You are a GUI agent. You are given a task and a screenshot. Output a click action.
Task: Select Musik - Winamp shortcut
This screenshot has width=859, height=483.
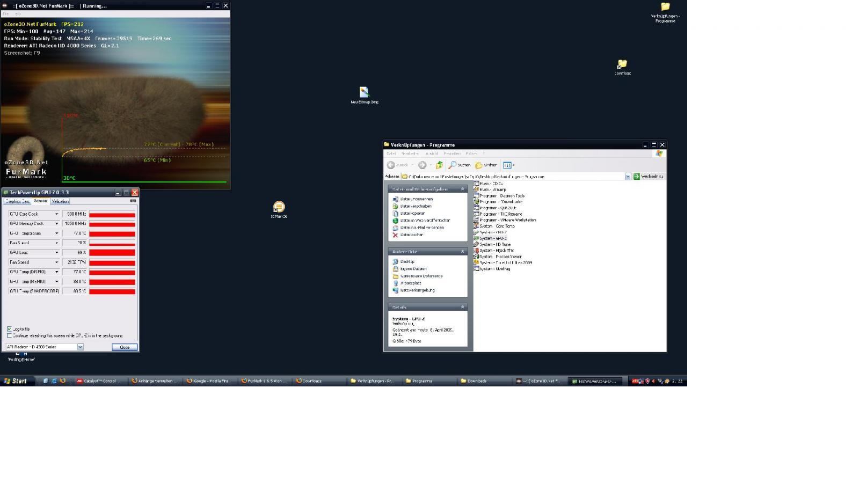[x=490, y=189]
